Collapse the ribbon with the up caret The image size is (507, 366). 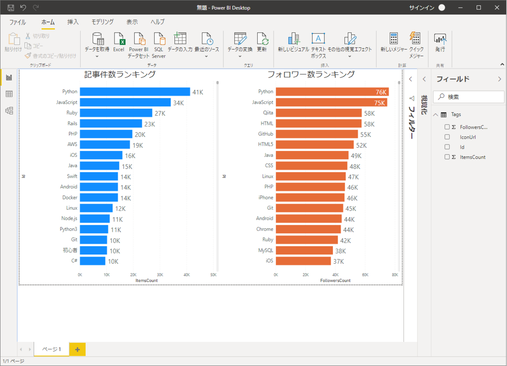pos(502,65)
